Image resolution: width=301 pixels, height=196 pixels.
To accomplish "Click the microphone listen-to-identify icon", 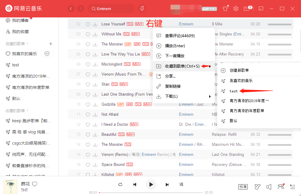I will [x=142, y=9].
